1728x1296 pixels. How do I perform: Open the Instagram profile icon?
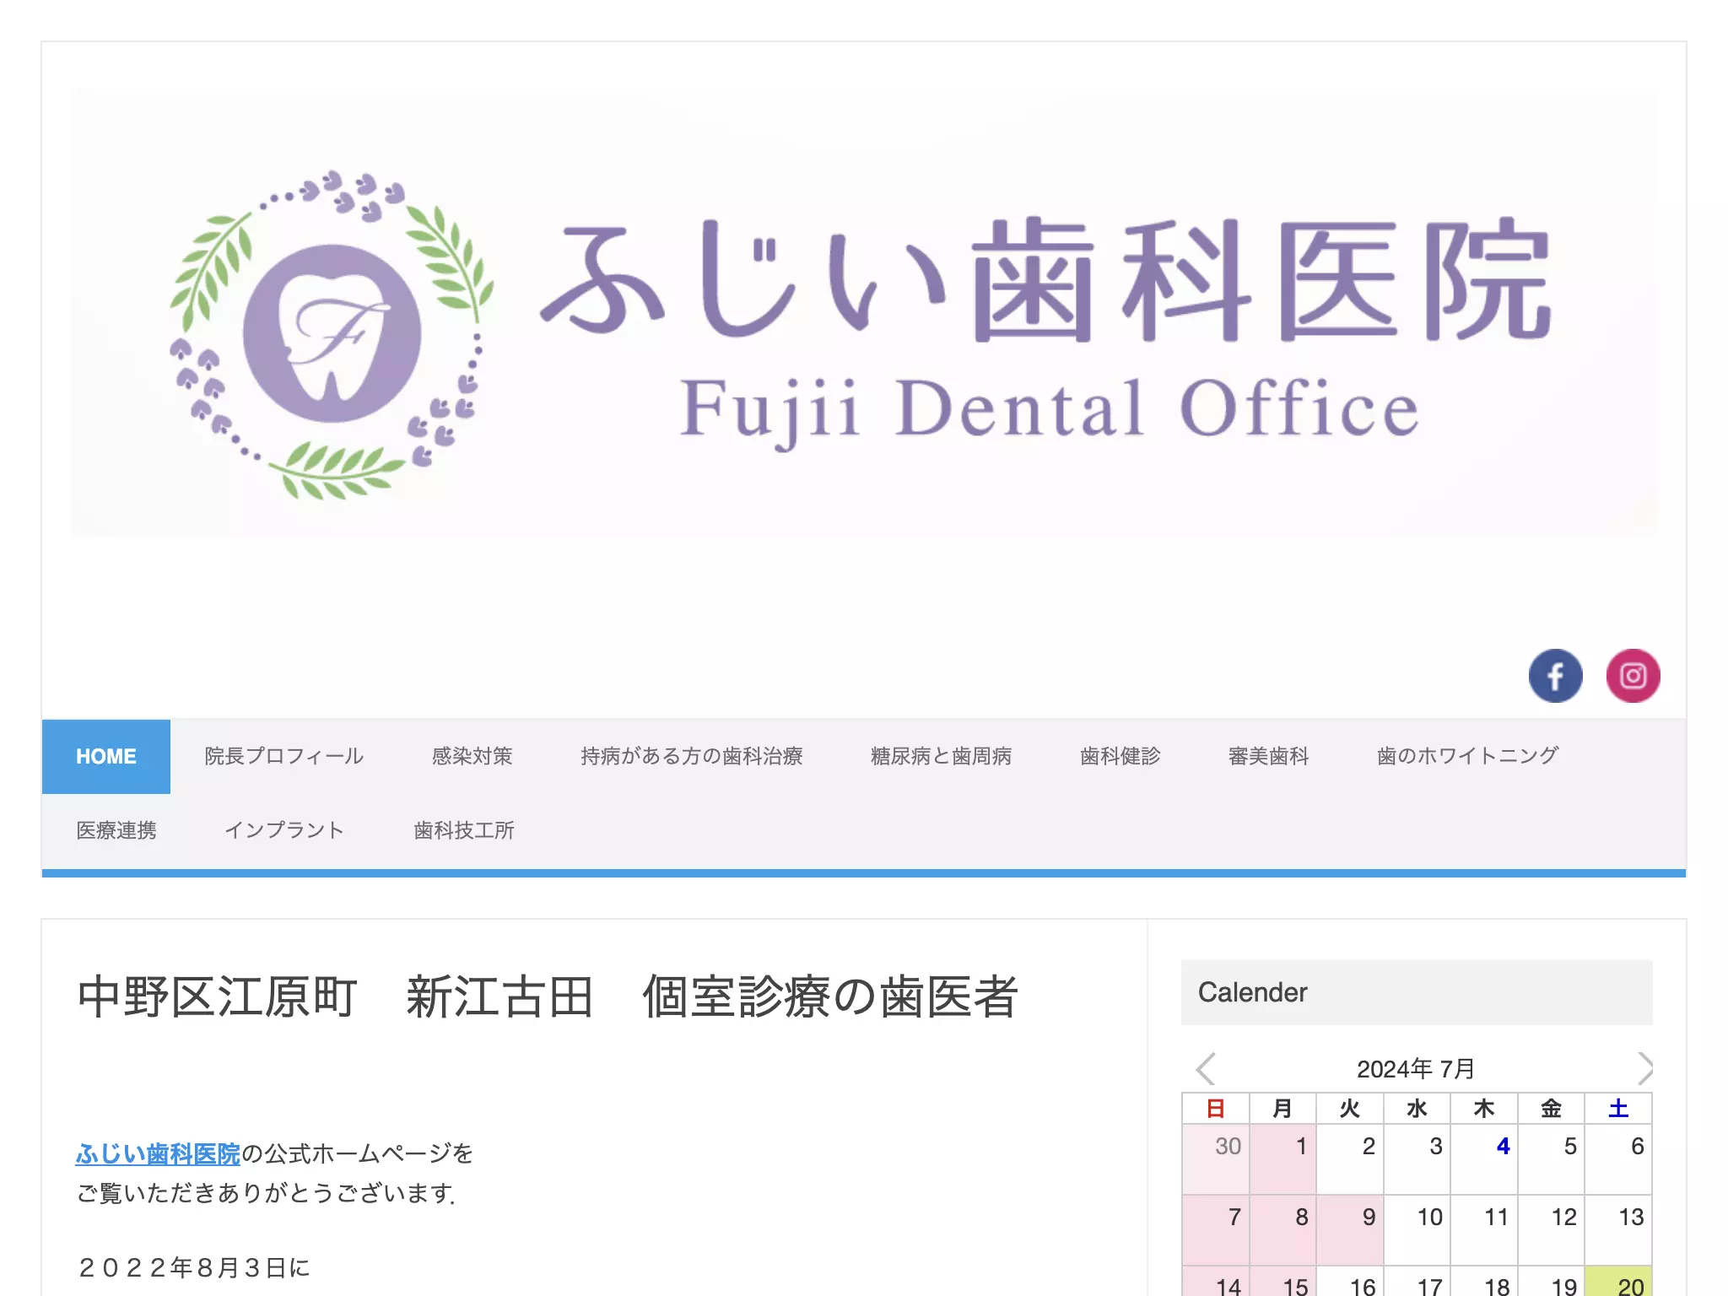(1633, 675)
